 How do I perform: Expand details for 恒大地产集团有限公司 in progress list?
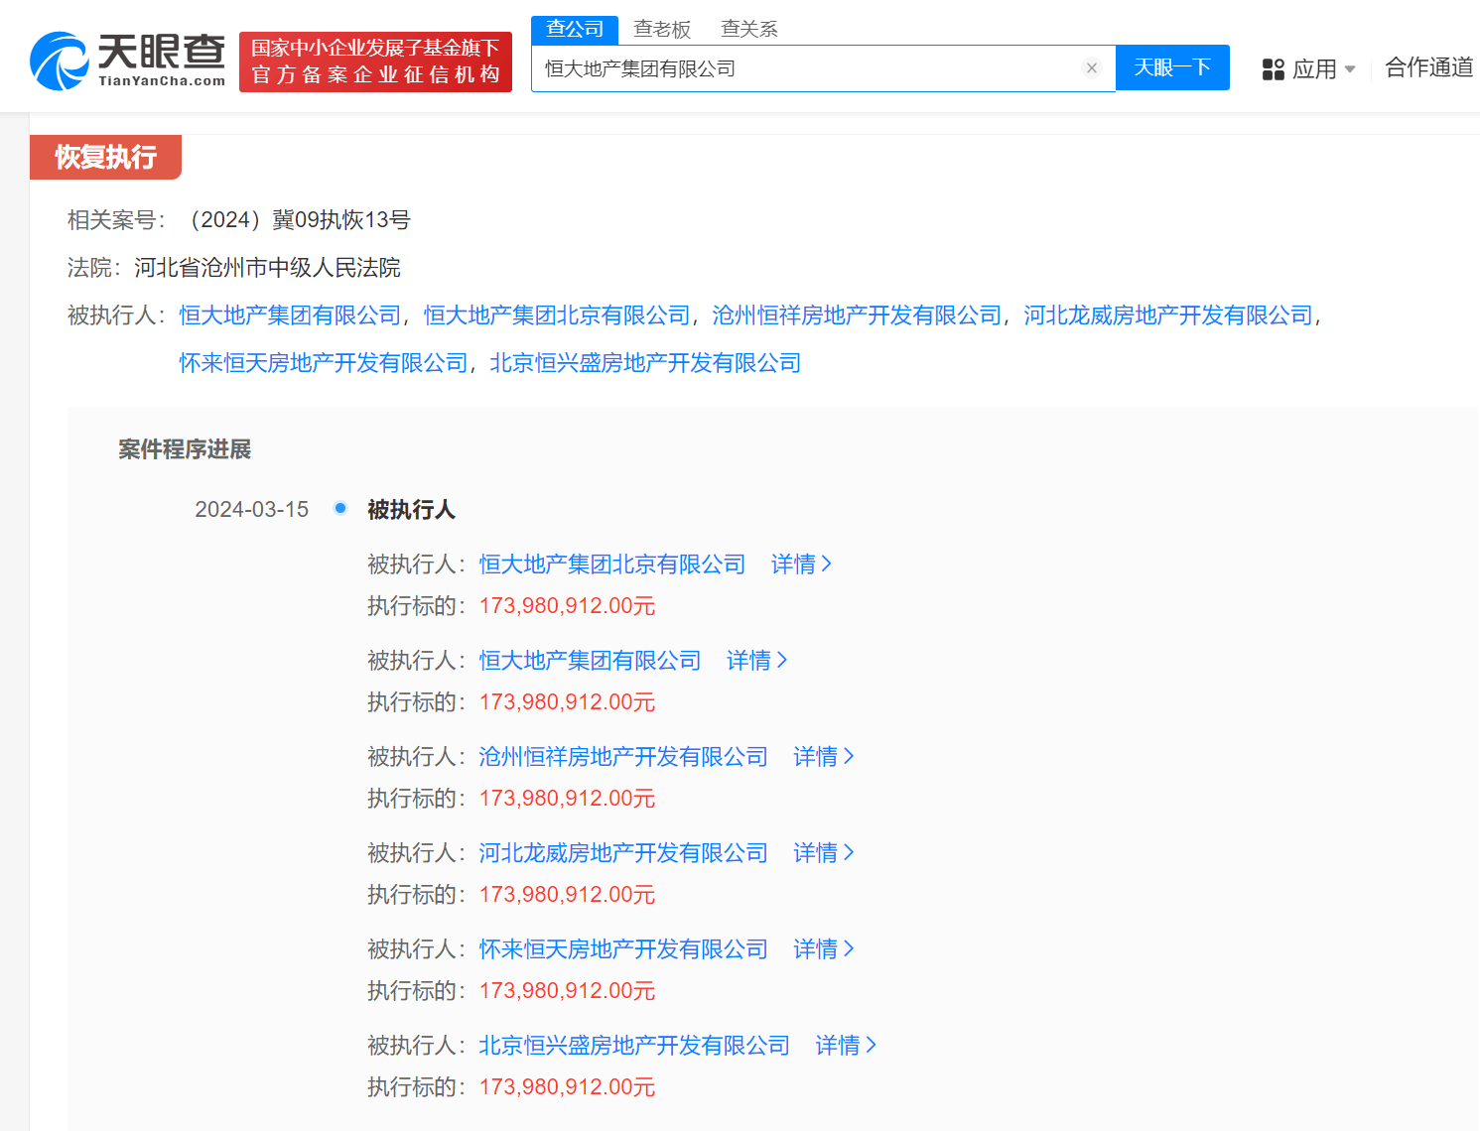pos(756,660)
